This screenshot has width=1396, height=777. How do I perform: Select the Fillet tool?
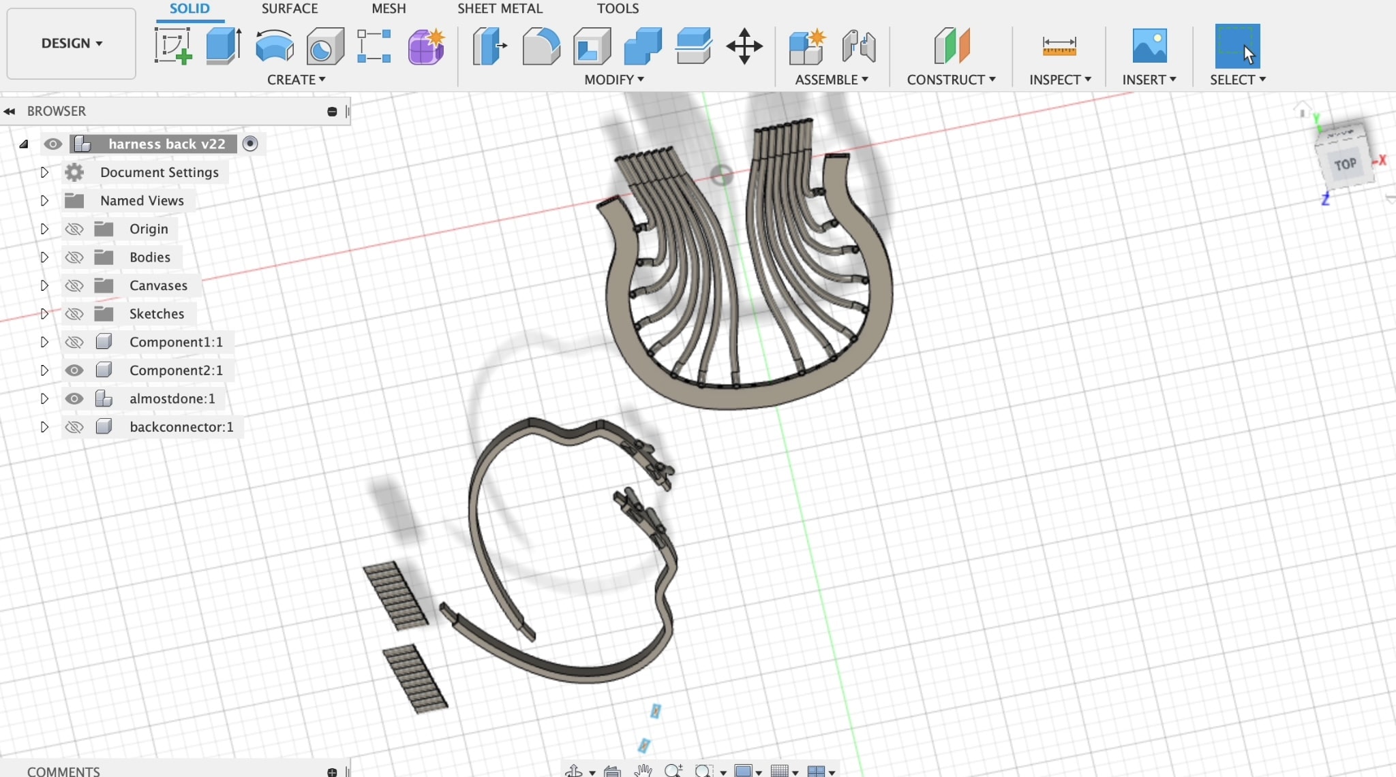point(541,46)
